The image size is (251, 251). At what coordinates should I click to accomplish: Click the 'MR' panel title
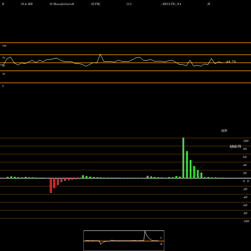[x=224, y=131]
